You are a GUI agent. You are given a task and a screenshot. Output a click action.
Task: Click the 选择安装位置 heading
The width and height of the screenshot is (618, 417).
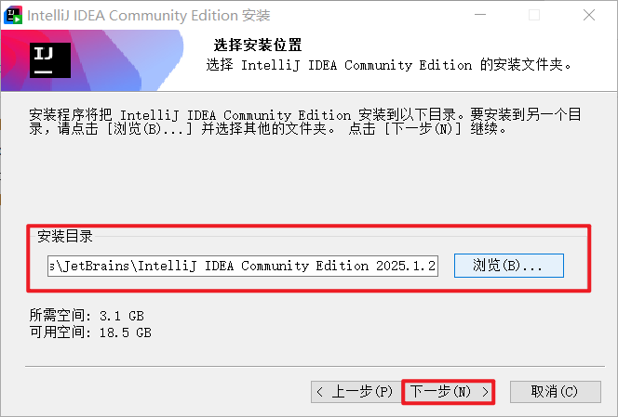point(258,45)
